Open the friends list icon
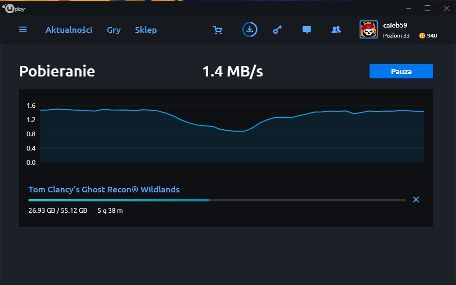 point(336,29)
